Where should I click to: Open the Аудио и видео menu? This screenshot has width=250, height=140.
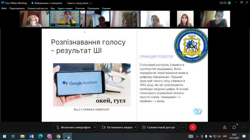(65, 8)
